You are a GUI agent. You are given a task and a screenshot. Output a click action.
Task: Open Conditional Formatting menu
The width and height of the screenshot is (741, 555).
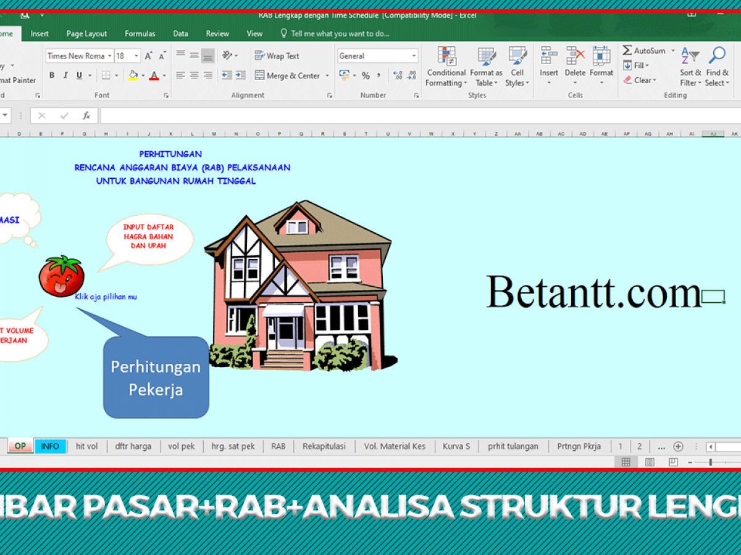(446, 67)
